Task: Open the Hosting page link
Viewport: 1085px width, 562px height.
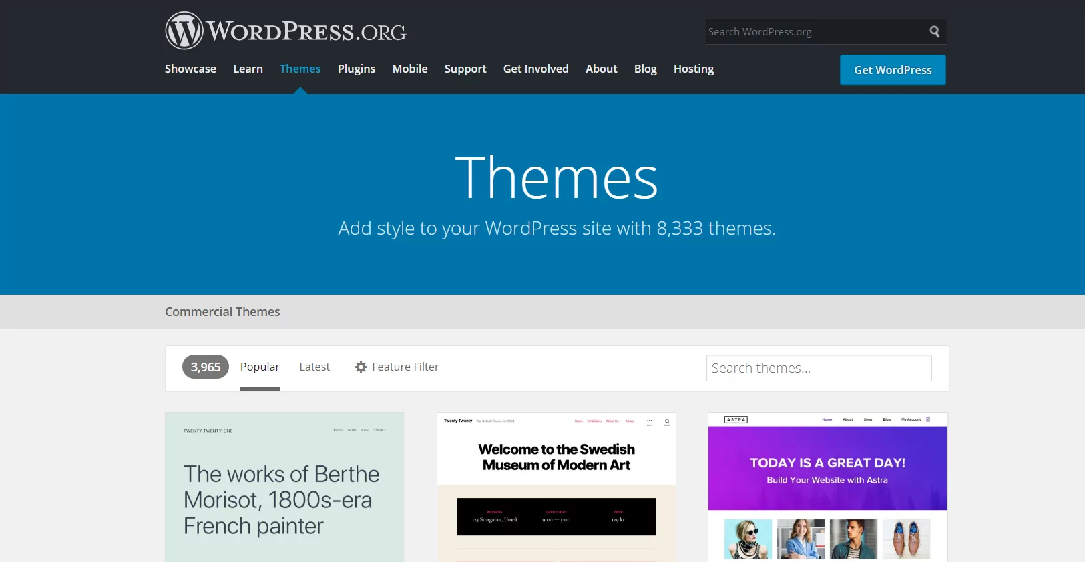Action: (x=694, y=69)
